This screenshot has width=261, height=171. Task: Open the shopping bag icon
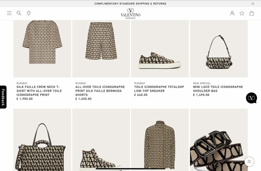pyautogui.click(x=252, y=13)
